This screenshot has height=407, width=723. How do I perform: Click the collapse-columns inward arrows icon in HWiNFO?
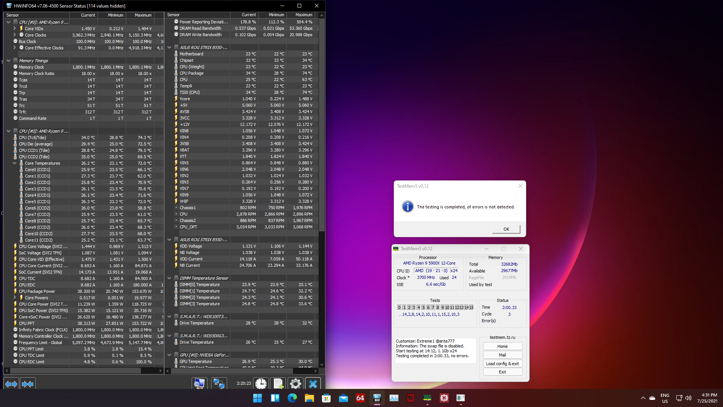point(28,384)
